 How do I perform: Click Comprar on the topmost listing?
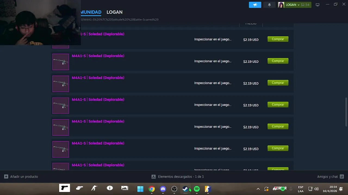[x=278, y=39]
